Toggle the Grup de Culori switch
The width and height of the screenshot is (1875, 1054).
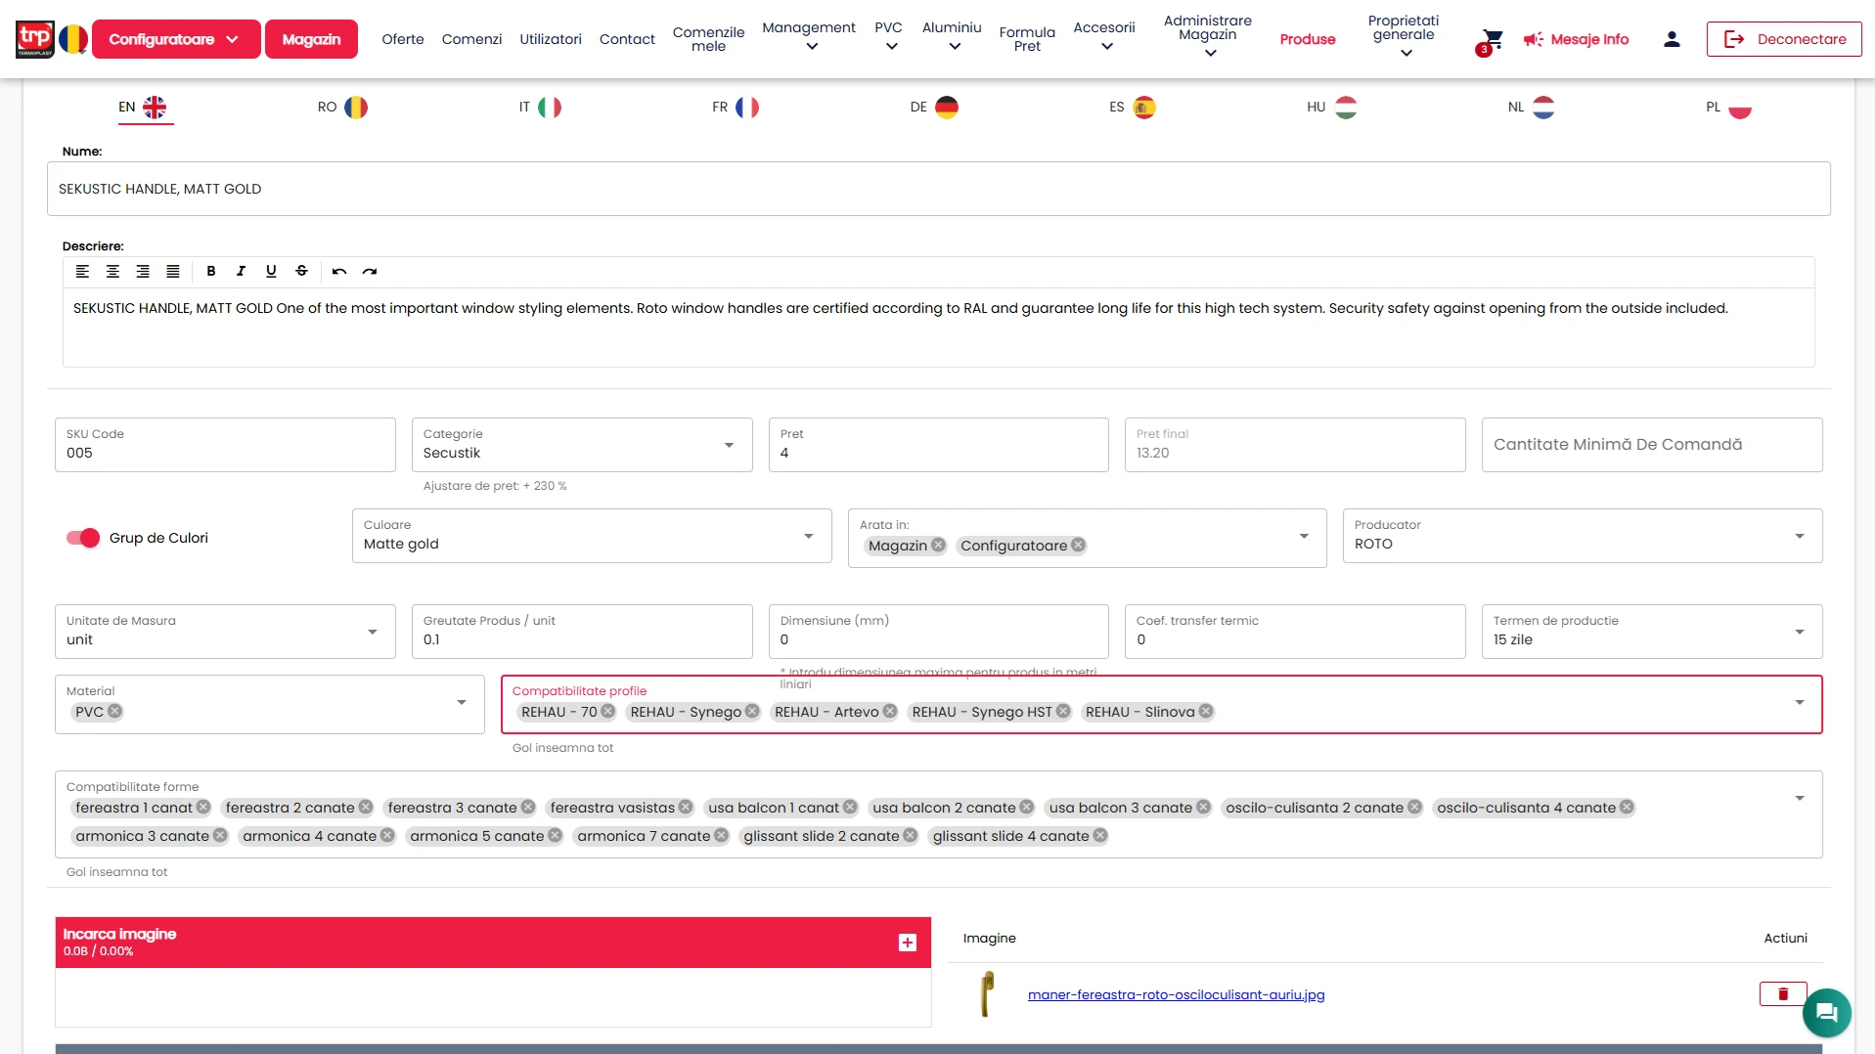click(83, 538)
